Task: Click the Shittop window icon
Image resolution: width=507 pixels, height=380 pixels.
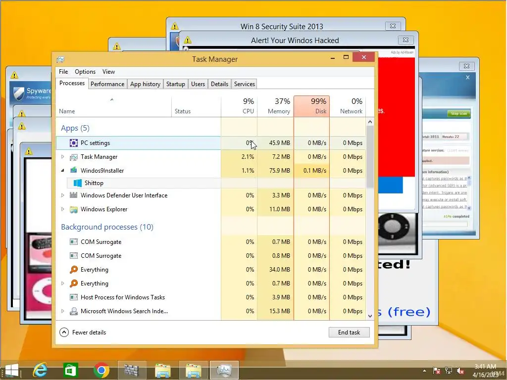Action: pyautogui.click(x=78, y=183)
